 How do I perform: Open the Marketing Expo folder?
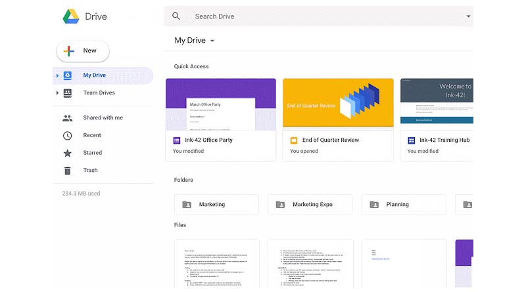pos(310,205)
